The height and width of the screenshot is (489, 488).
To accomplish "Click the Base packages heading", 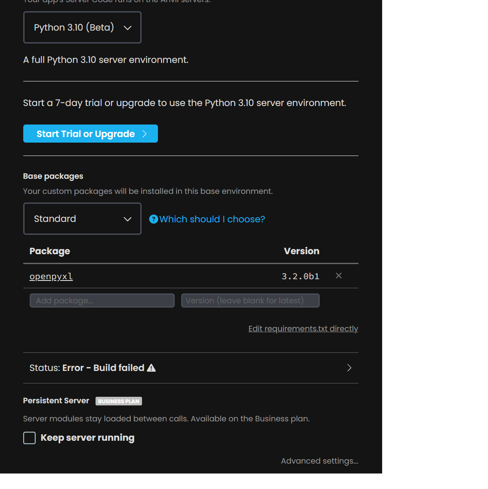I will pyautogui.click(x=53, y=176).
